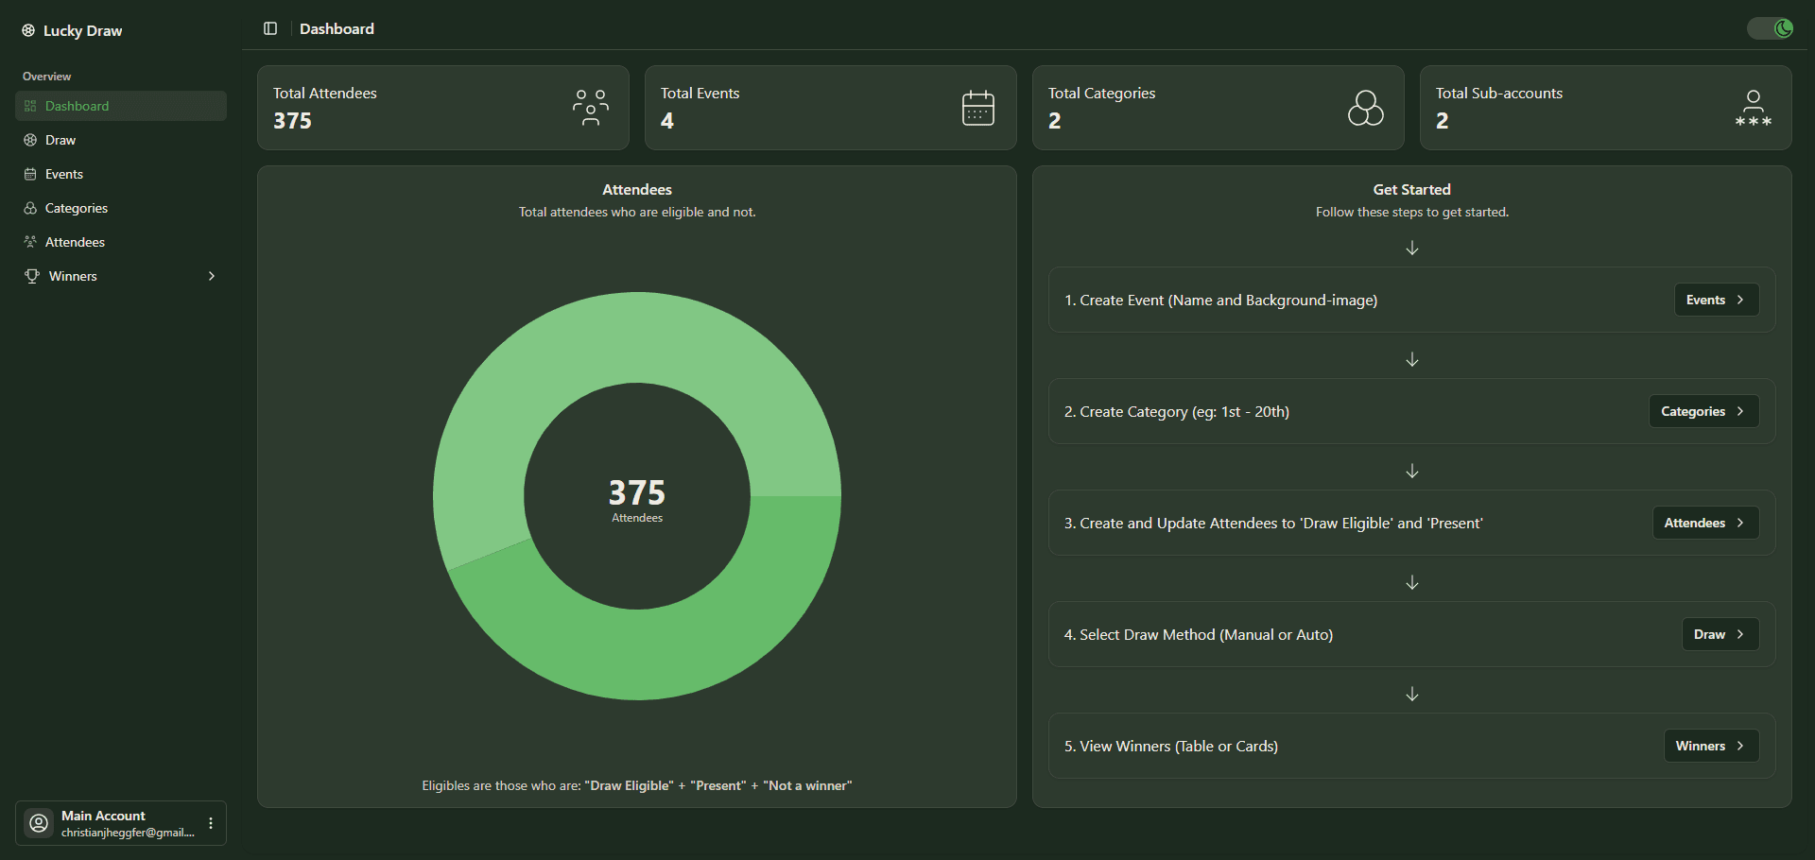Toggle the dark mode switch

1770,28
